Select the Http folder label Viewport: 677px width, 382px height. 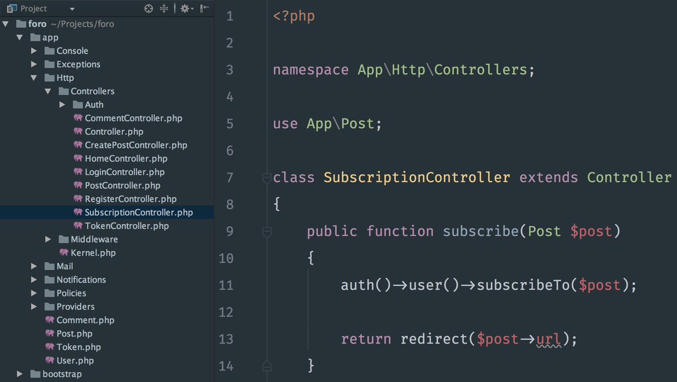[x=65, y=78]
